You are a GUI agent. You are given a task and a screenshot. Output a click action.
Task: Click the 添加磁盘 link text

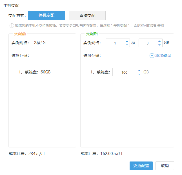point(163,55)
